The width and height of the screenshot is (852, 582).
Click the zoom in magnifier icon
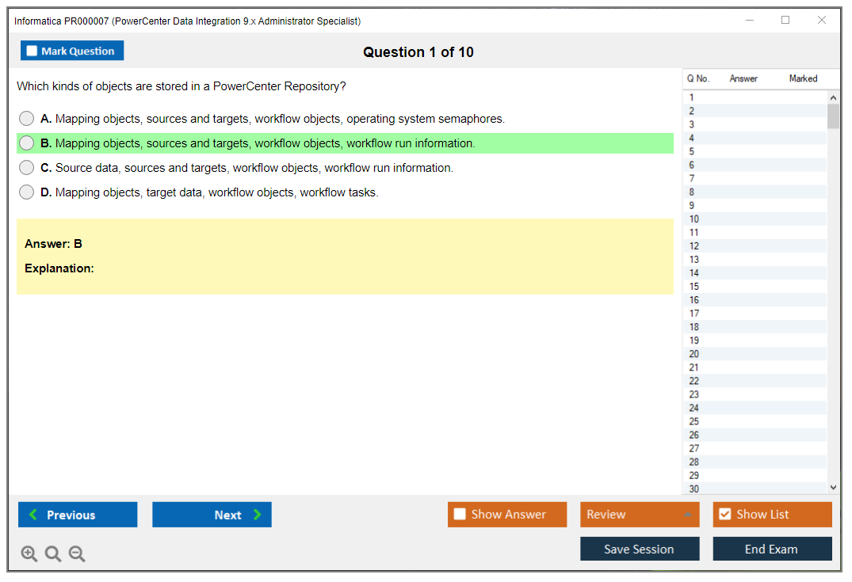pyautogui.click(x=29, y=553)
